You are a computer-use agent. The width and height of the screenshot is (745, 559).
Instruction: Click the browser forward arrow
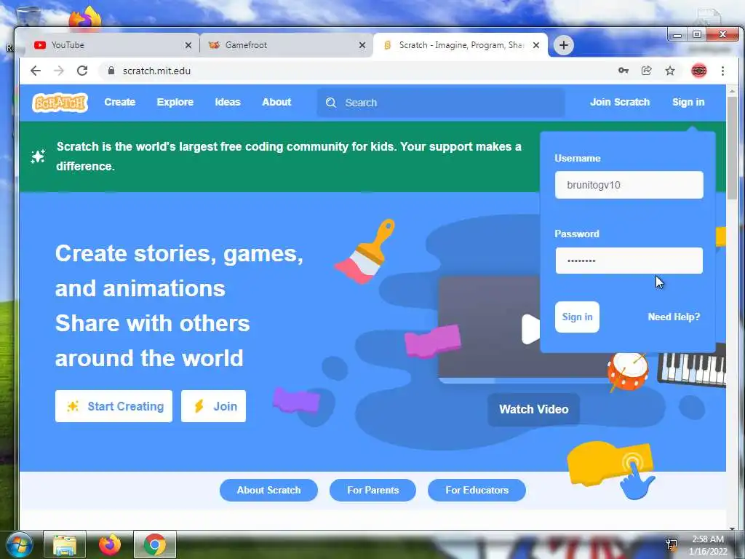click(59, 71)
